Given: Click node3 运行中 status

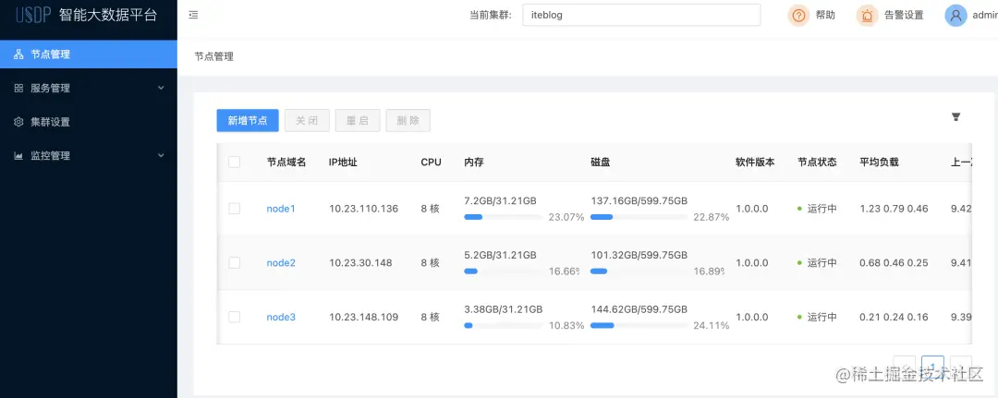Looking at the screenshot, I should [x=817, y=317].
